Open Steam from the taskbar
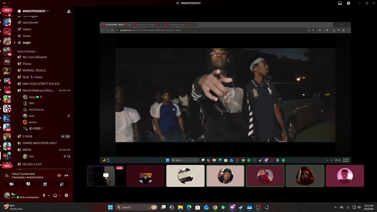The height and width of the screenshot is (212, 377). tap(241, 207)
